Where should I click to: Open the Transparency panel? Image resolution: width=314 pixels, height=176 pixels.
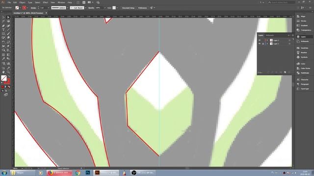304,30
